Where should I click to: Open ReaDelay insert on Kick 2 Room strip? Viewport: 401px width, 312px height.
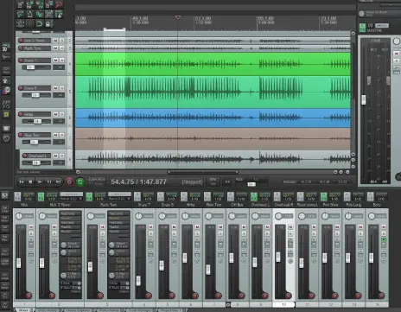click(71, 223)
